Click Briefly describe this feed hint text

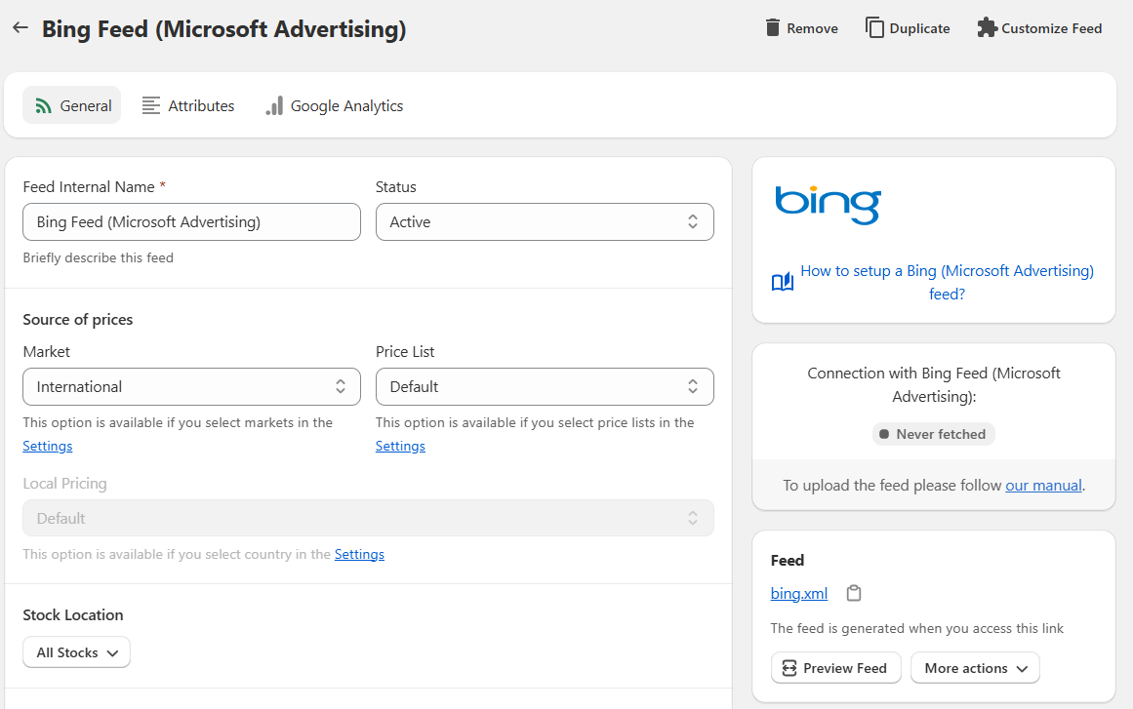pos(99,257)
